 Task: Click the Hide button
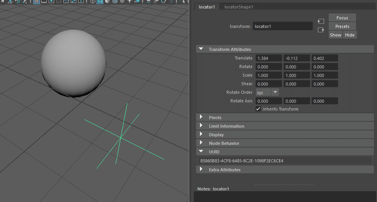[x=350, y=35]
